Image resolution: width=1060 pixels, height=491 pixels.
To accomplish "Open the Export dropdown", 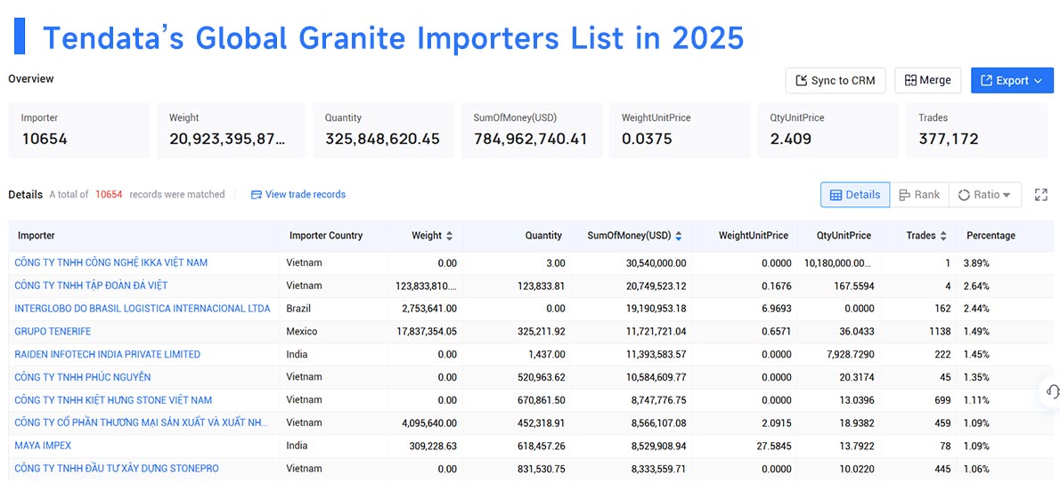I will (x=1012, y=80).
